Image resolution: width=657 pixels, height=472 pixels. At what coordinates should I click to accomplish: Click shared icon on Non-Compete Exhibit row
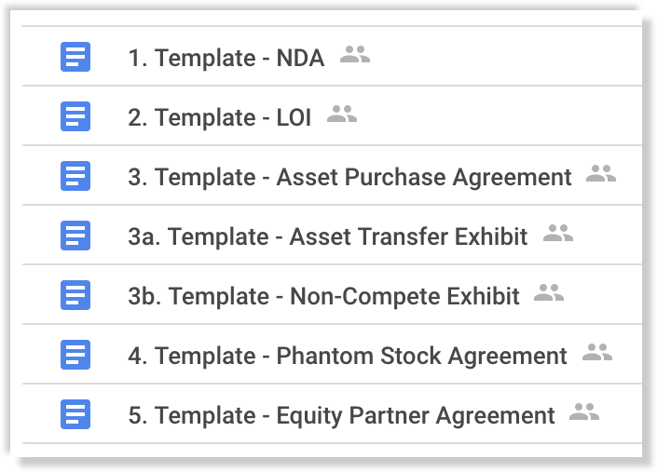pyautogui.click(x=549, y=293)
